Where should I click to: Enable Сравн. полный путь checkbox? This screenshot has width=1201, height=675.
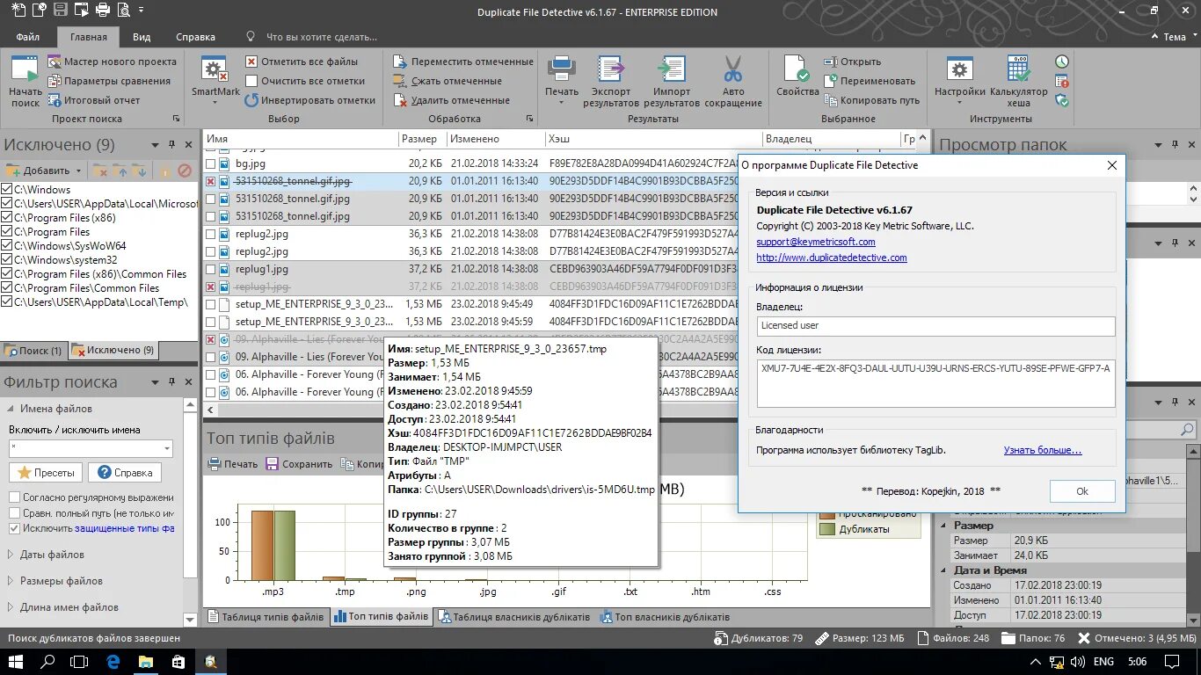[14, 513]
